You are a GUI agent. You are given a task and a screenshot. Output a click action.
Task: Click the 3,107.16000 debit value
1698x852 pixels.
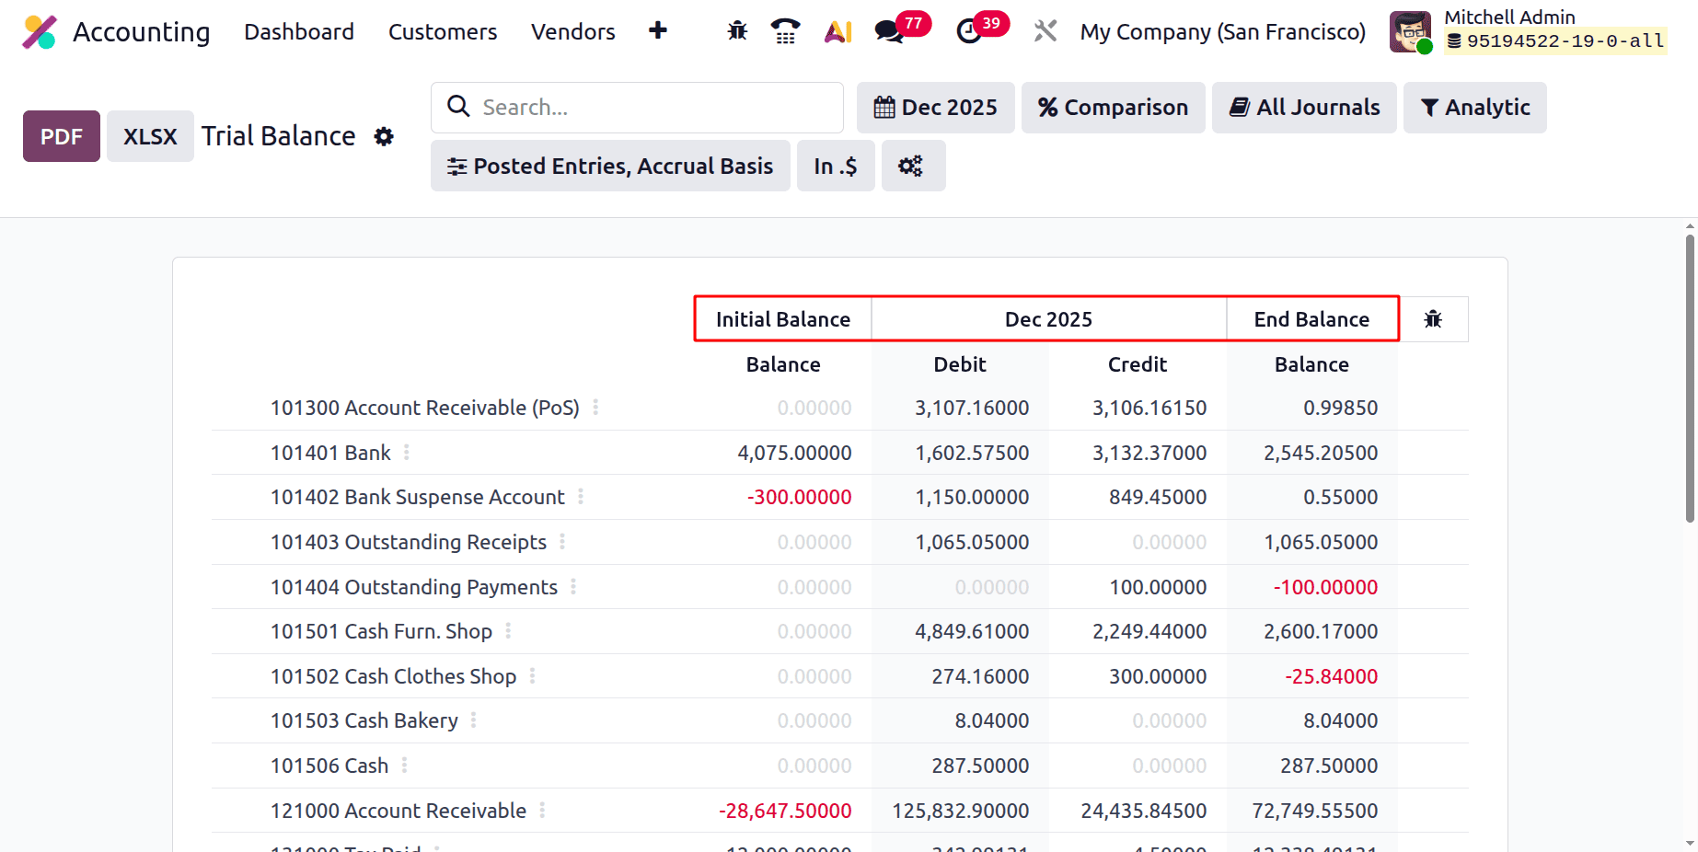972,408
